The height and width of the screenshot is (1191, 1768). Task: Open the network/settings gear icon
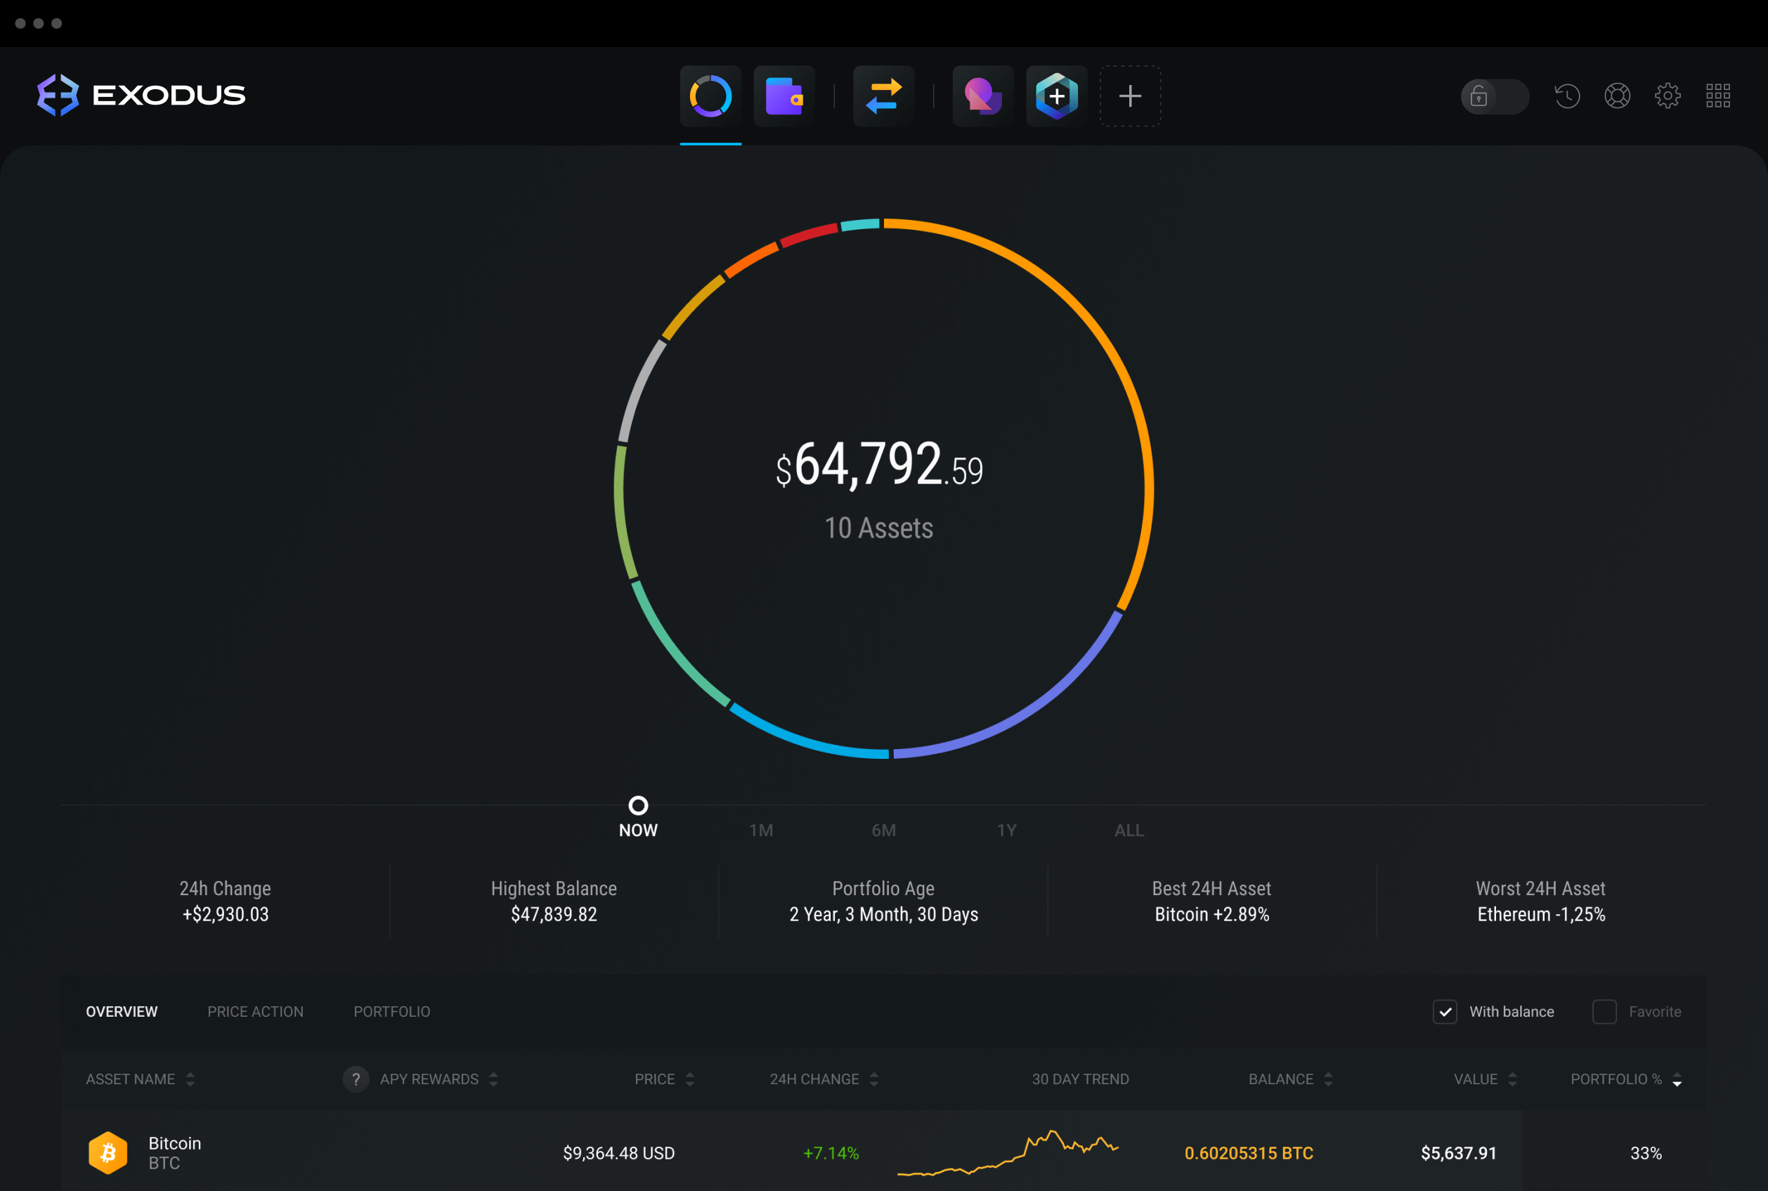click(1670, 94)
